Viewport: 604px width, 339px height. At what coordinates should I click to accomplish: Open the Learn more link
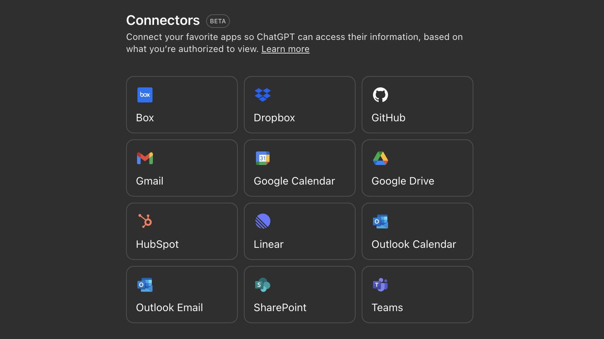point(285,49)
